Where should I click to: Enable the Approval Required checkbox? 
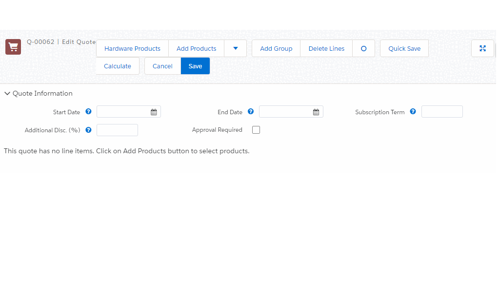[256, 130]
